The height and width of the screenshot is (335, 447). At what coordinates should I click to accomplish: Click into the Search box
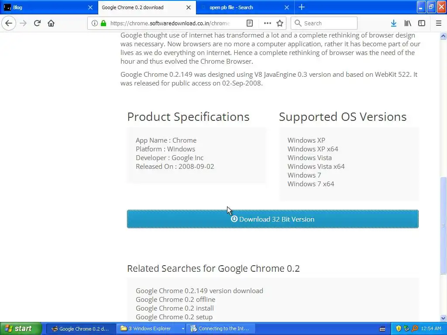[324, 23]
